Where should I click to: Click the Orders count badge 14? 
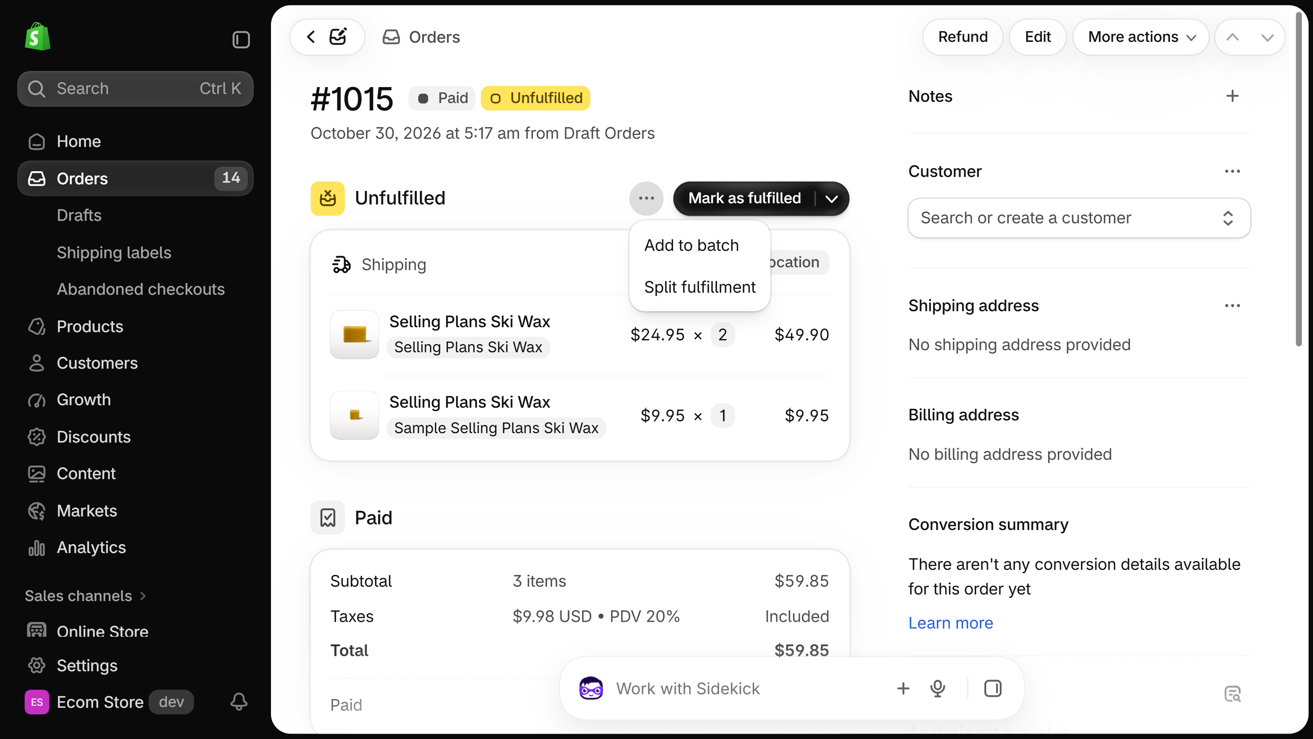pyautogui.click(x=231, y=178)
